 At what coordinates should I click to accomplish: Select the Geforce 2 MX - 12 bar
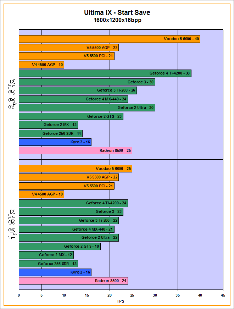(46, 255)
